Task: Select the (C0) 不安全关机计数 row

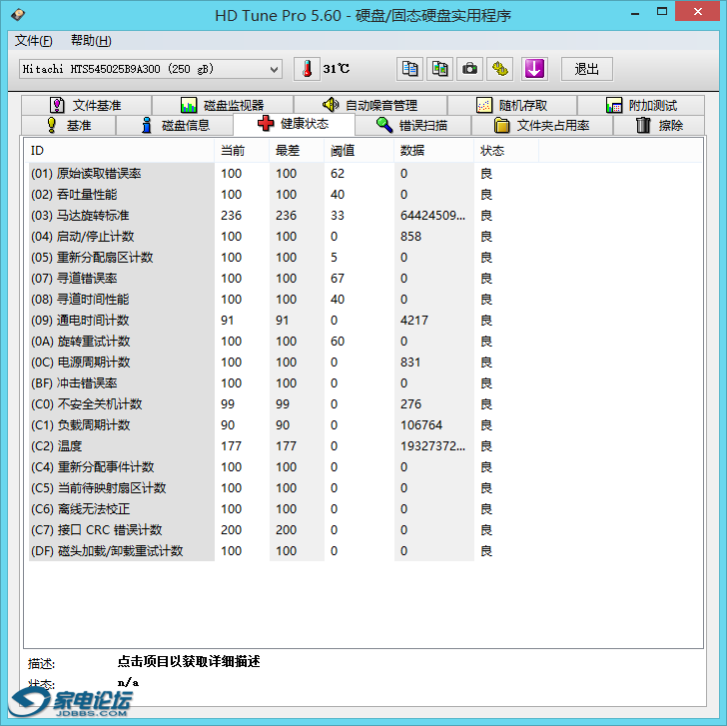Action: point(284,404)
